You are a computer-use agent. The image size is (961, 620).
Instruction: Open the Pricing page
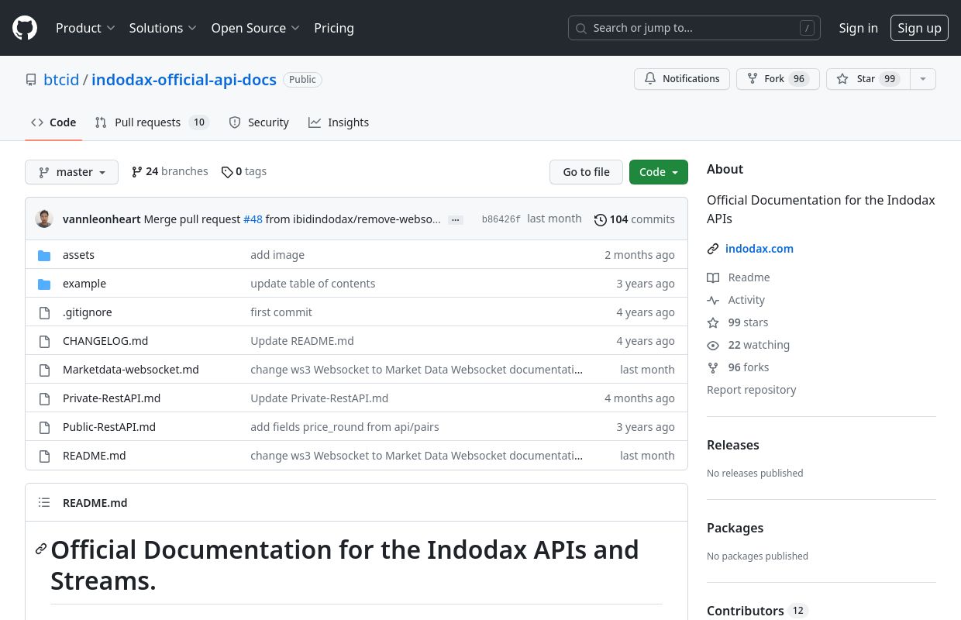coord(334,28)
